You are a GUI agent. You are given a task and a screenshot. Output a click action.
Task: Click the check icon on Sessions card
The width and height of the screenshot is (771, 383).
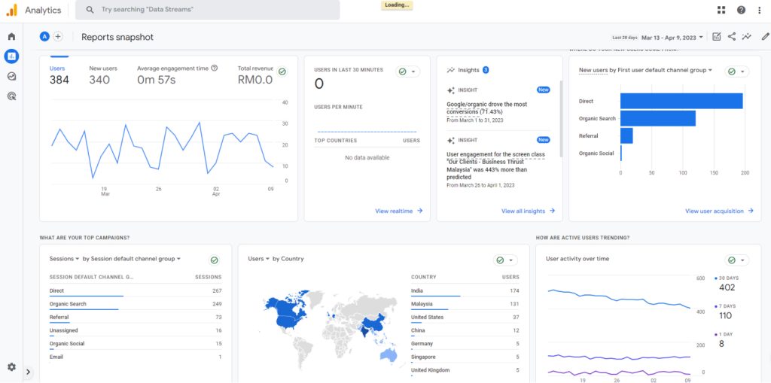tap(214, 260)
